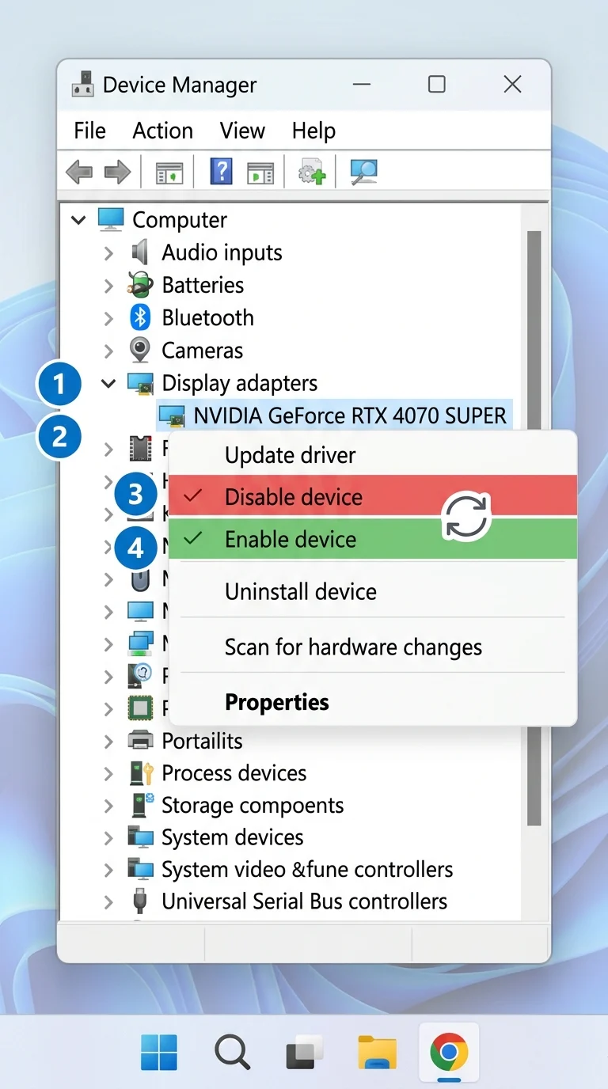Switch to Google Chrome in the taskbar
The height and width of the screenshot is (1089, 608).
click(x=449, y=1052)
